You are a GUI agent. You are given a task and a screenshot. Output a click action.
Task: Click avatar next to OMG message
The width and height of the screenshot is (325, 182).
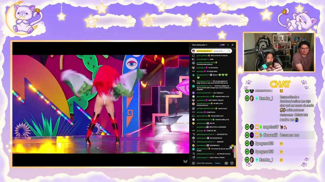point(193,59)
